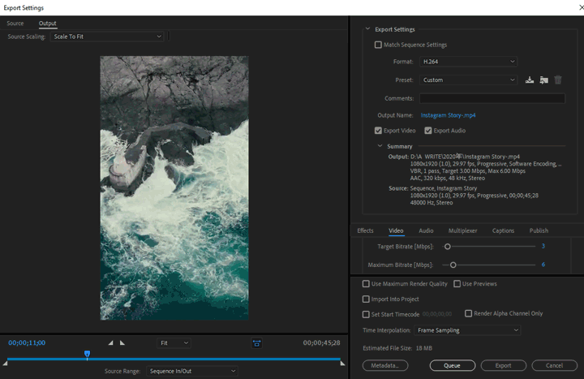
Task: Click the Save Preset icon
Action: pos(530,80)
